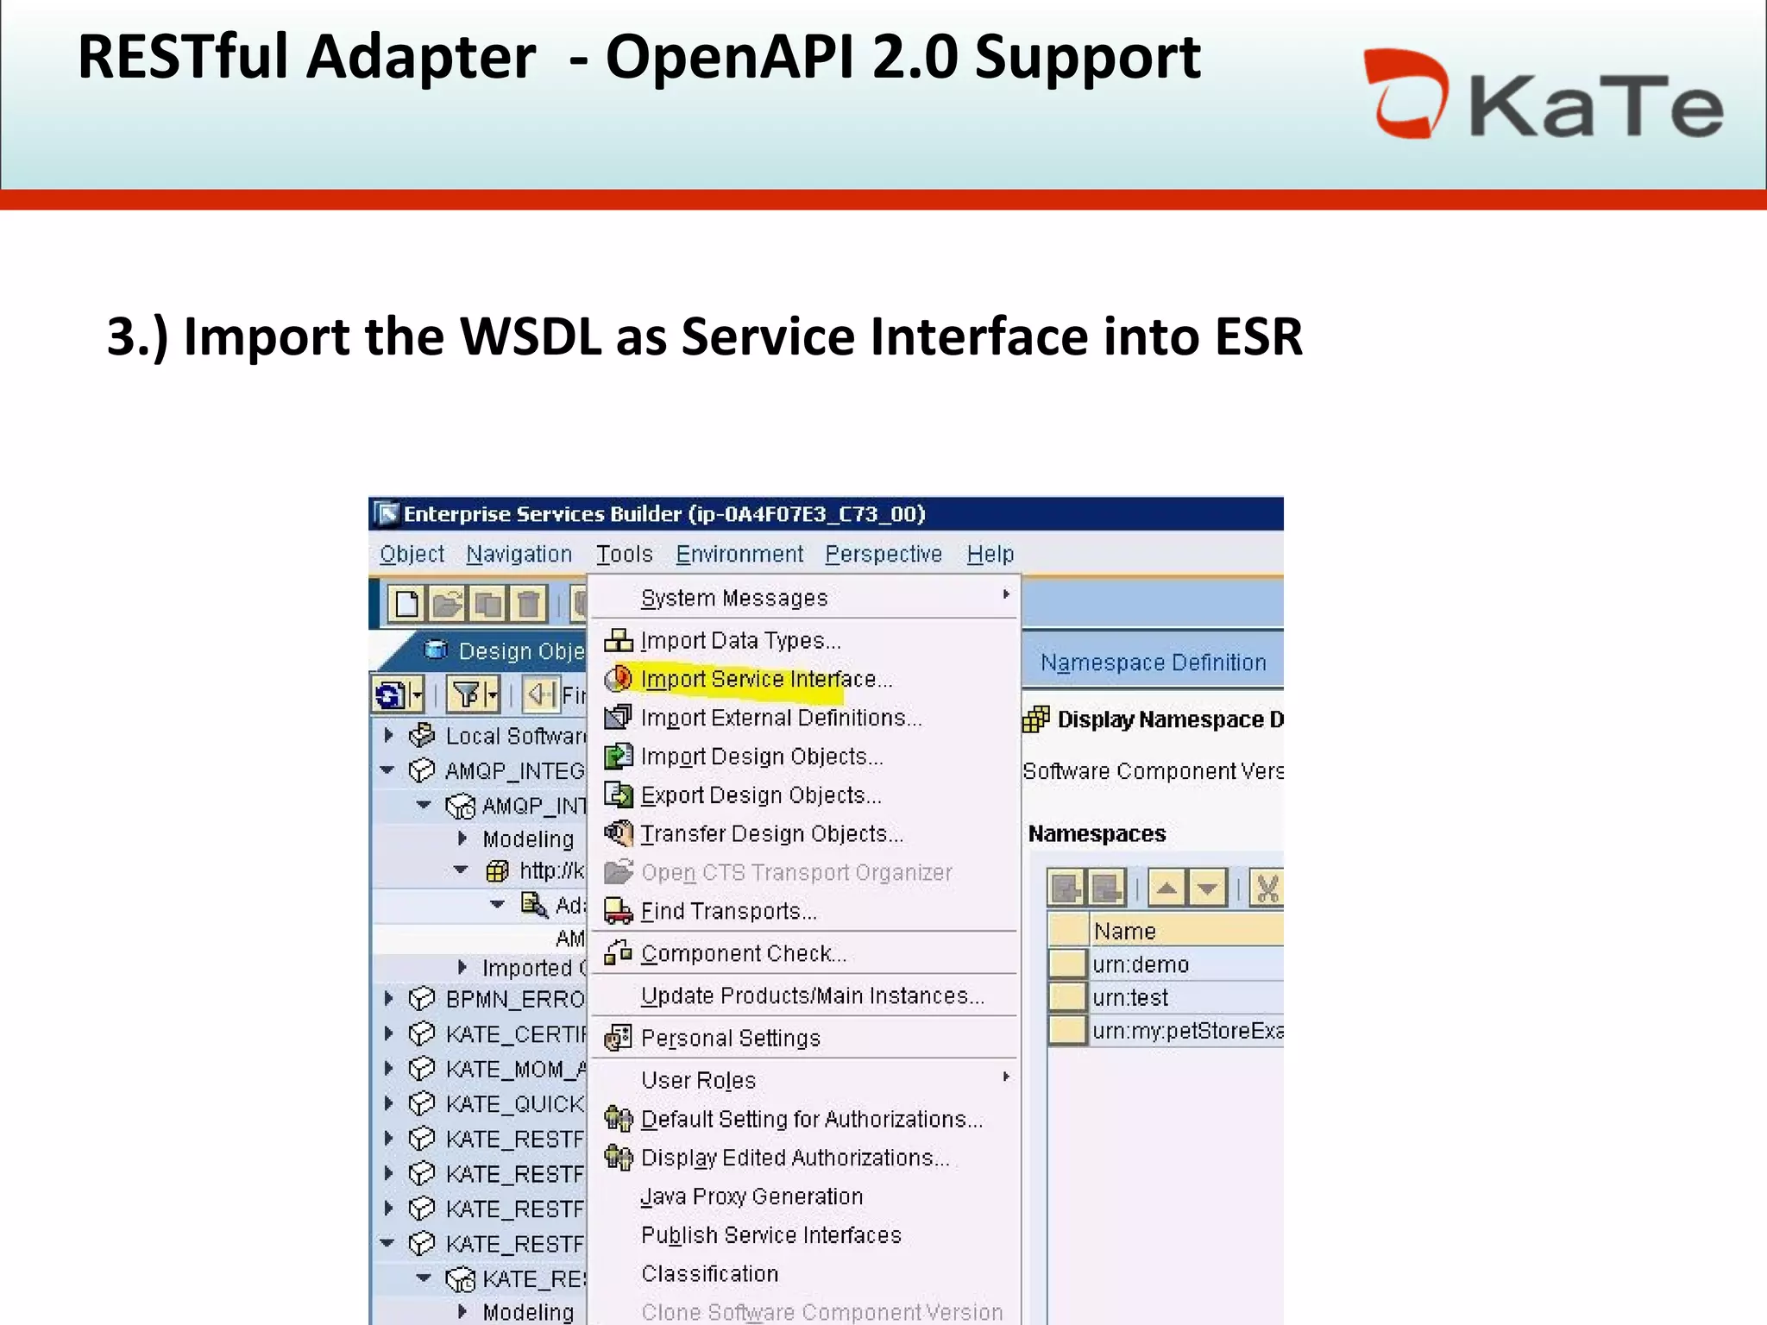
Task: Click the Insert Line icon in Namespaces toolbar
Action: point(1067,888)
